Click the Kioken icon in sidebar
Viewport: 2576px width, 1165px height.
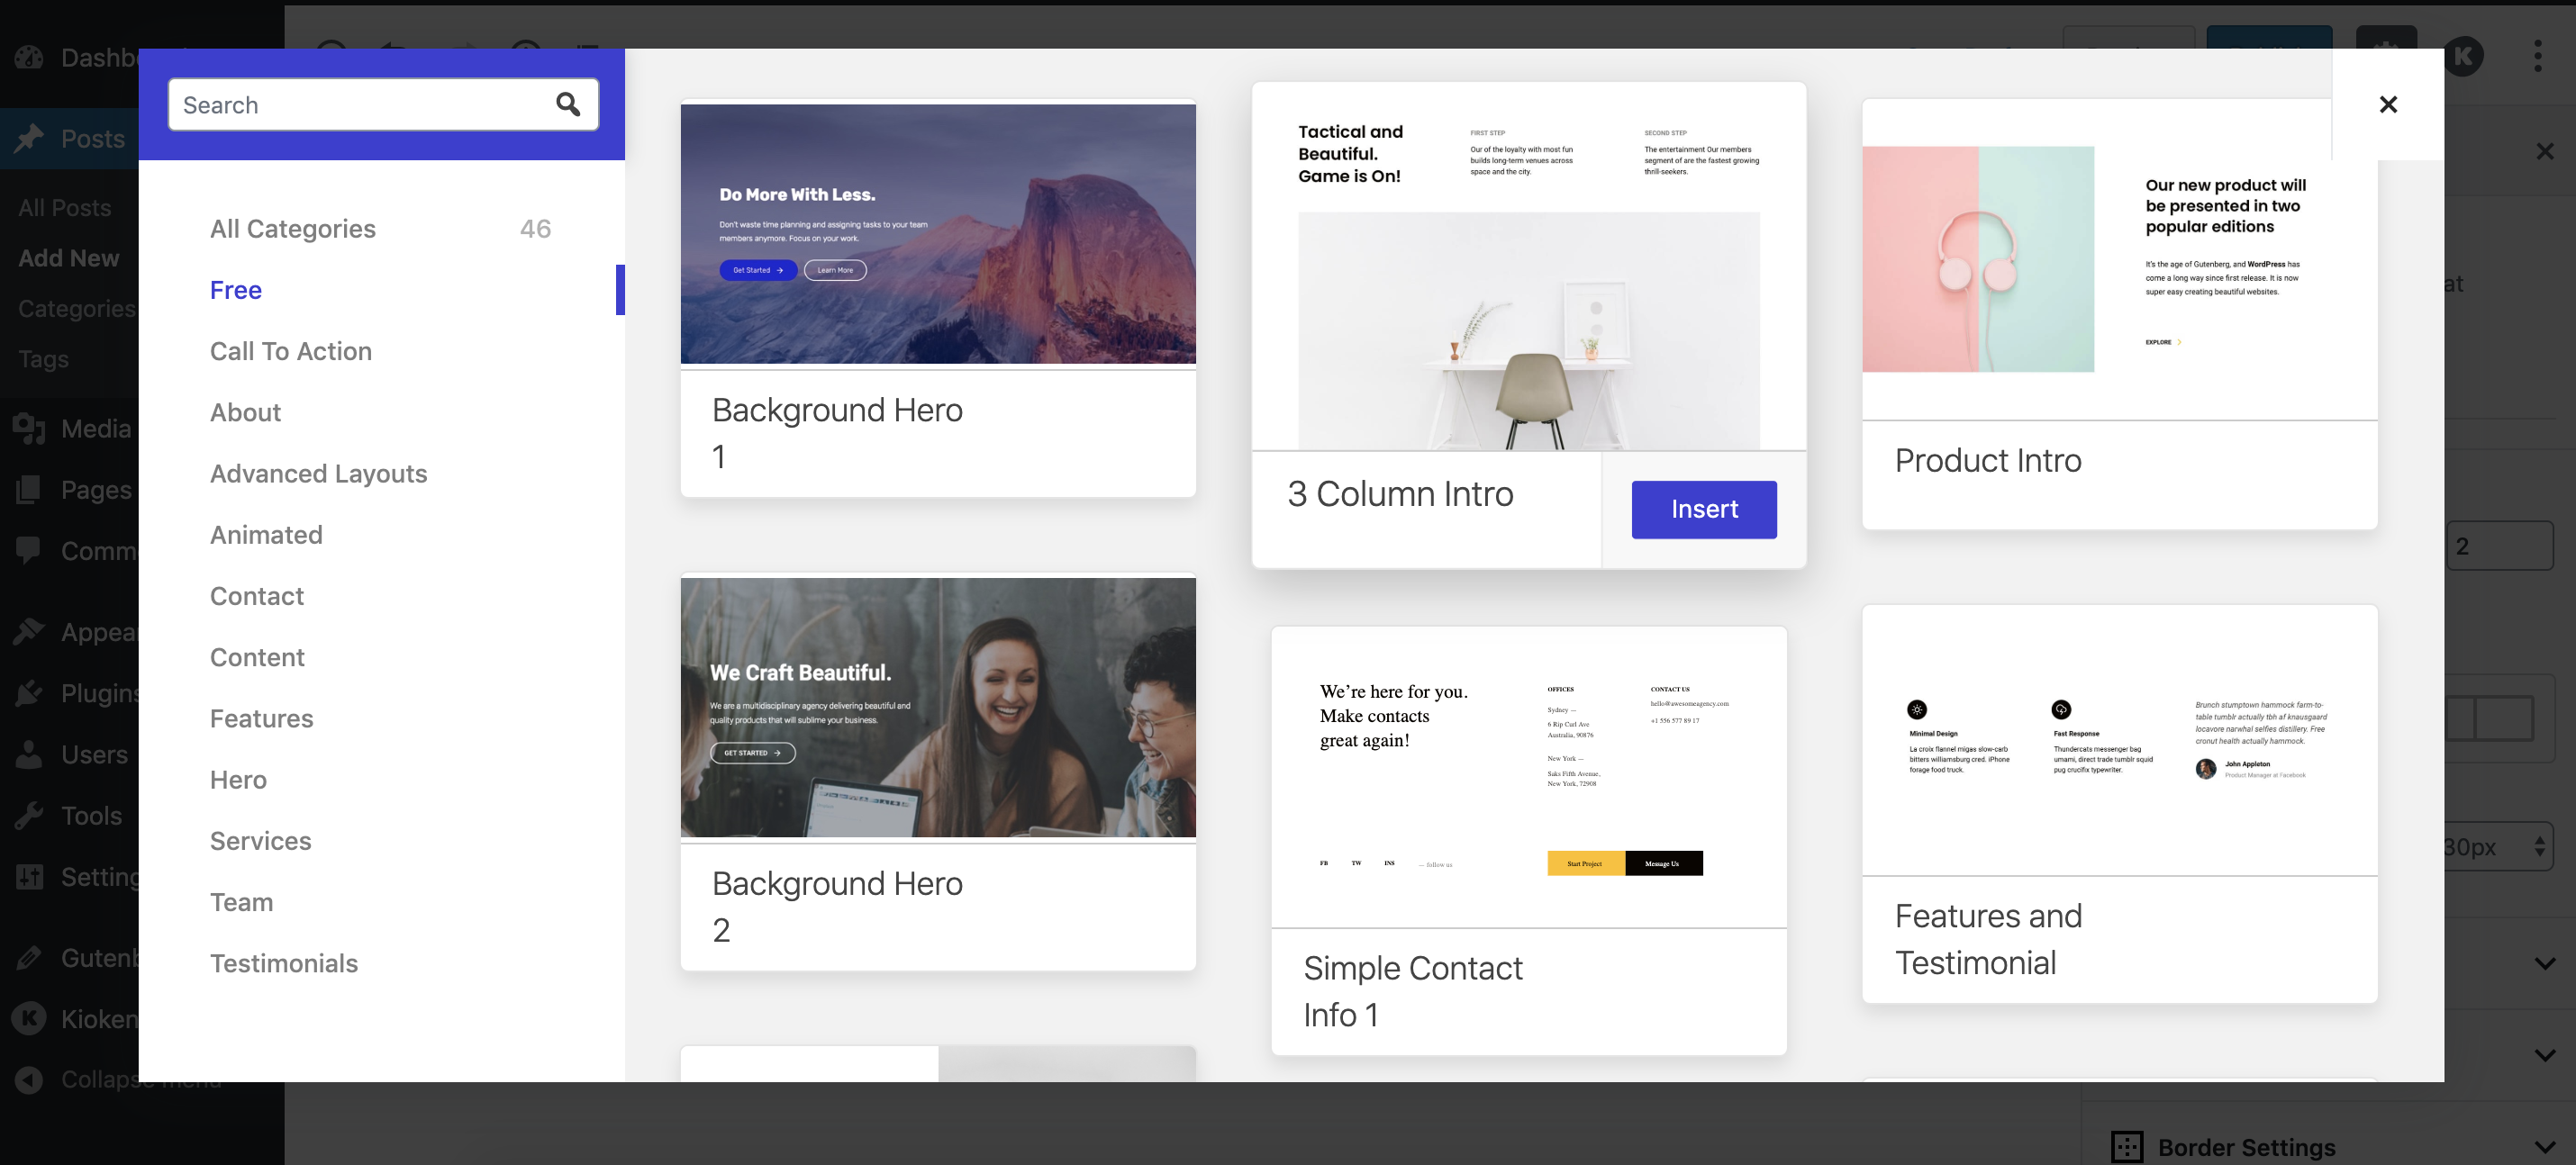(x=29, y=1018)
